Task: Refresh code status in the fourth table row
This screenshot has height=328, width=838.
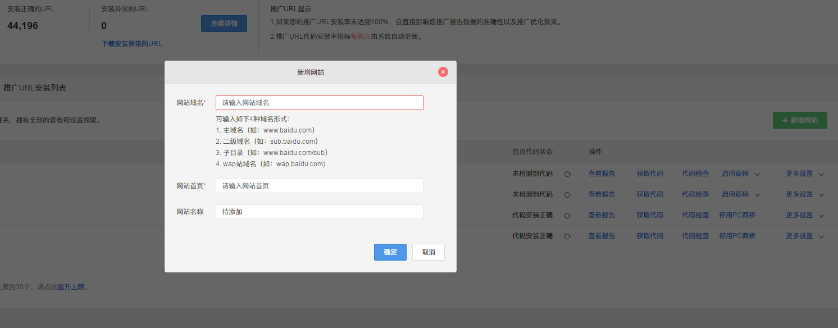Action: click(x=567, y=236)
